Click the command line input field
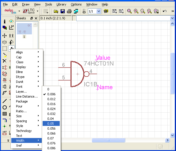The width and height of the screenshot is (176, 151). tap(123, 18)
